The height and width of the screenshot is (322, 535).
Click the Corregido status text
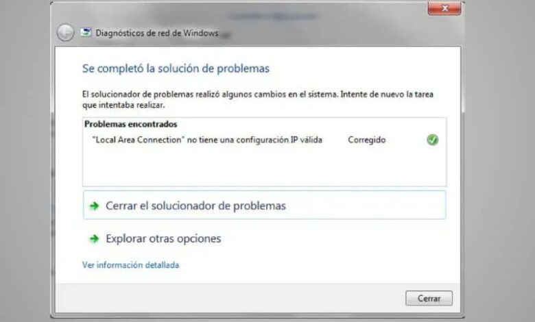367,140
